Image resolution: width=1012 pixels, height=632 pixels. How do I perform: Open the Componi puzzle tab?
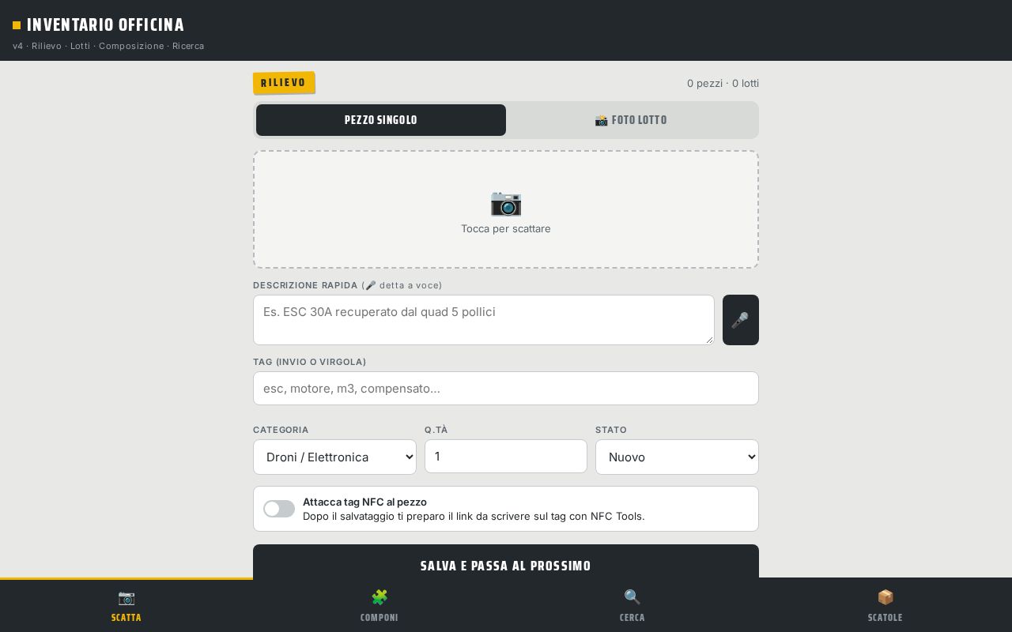(379, 606)
